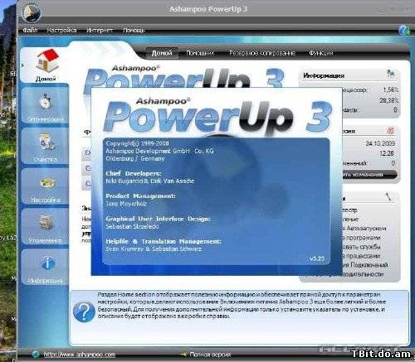Open the Информация blue info sidebar icon
The image size is (415, 362).
click(48, 263)
